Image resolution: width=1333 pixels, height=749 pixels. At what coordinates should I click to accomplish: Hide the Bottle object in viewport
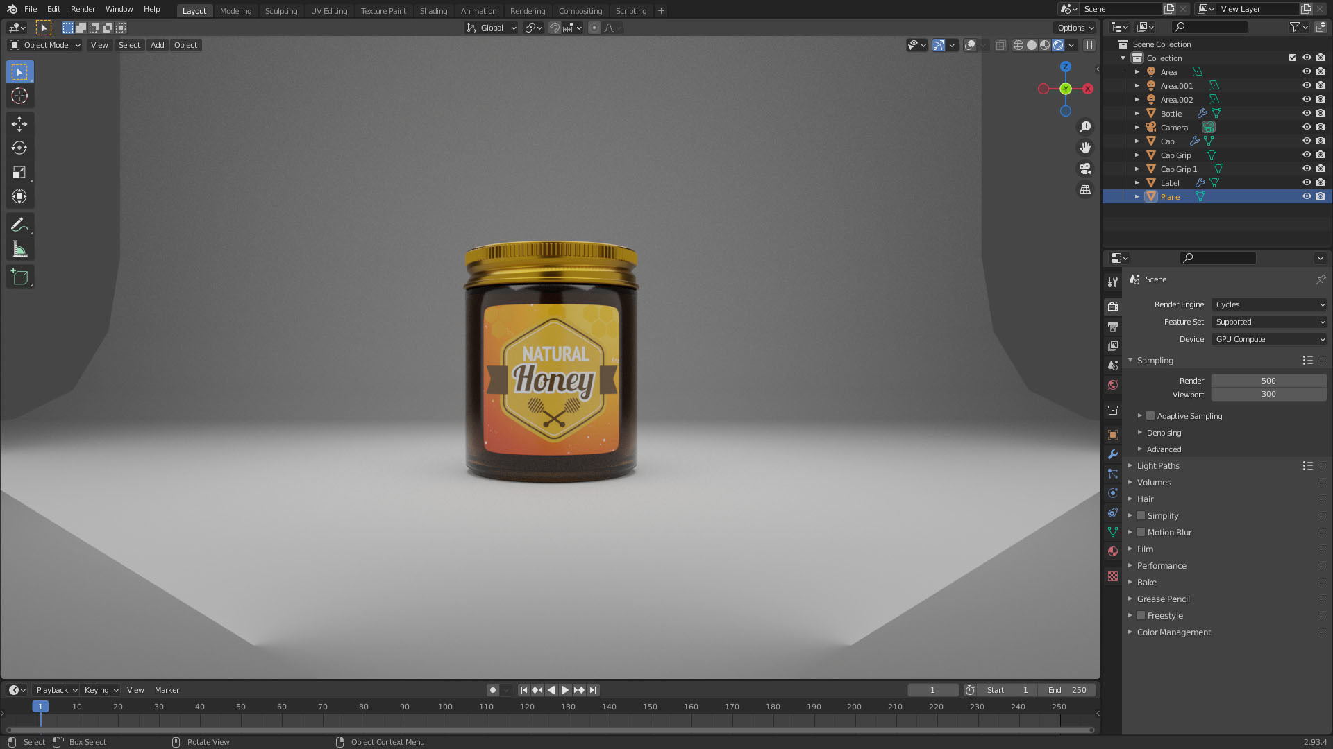coord(1306,113)
